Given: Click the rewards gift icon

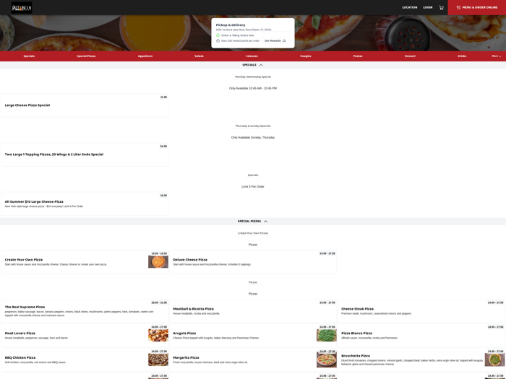Looking at the screenshot, I should pos(284,41).
